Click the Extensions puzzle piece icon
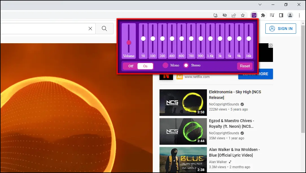 pyautogui.click(x=263, y=15)
